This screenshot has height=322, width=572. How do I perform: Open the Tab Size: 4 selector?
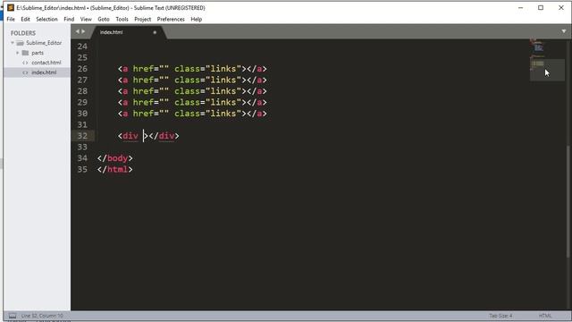click(500, 316)
